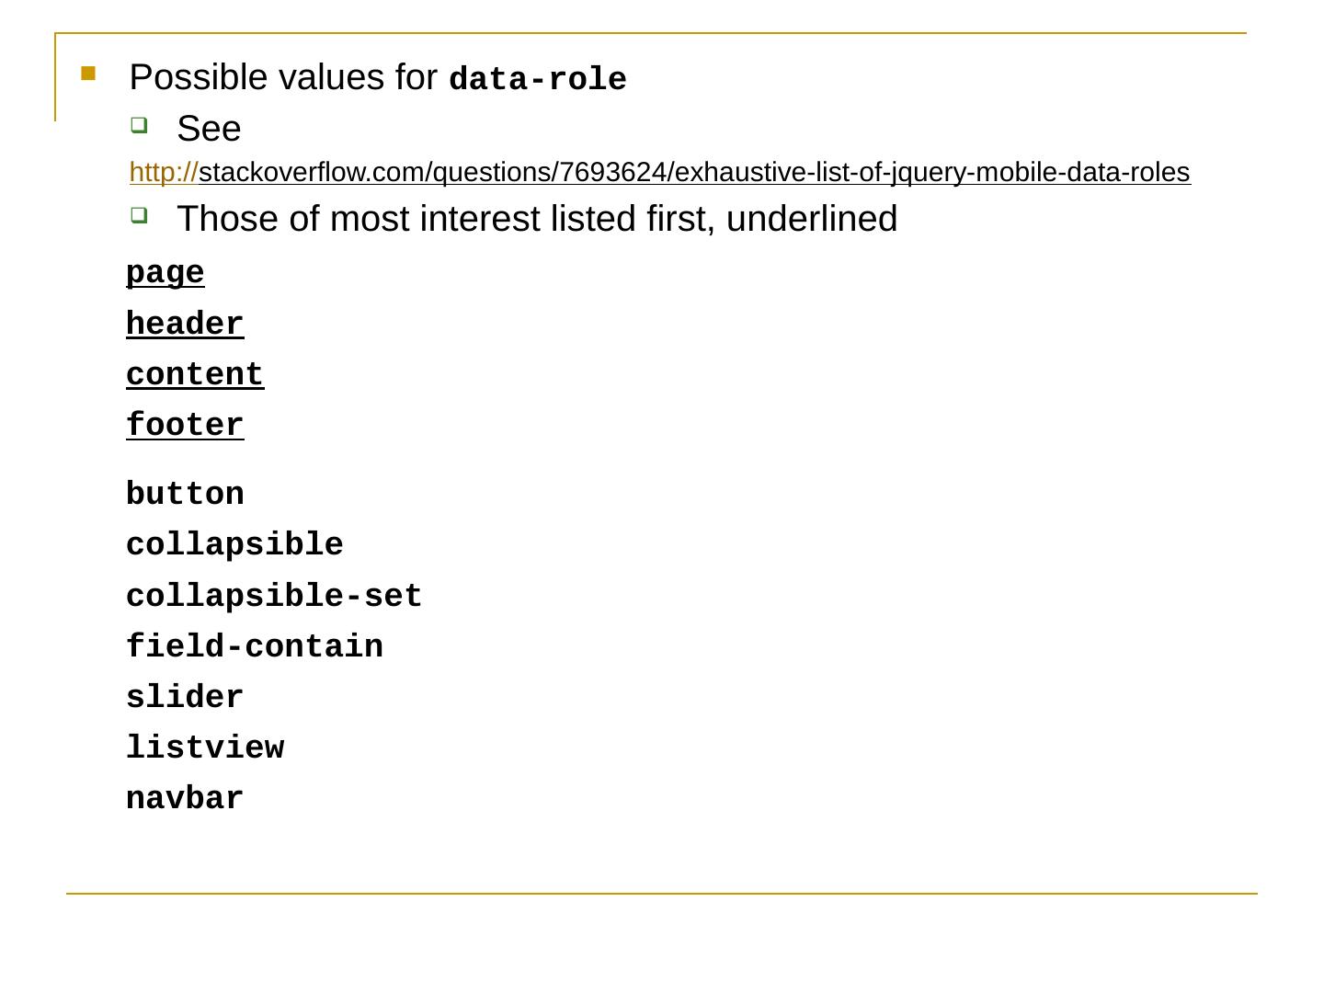
Task: Click the bold 'data-role' code text
Action: tap(538, 80)
